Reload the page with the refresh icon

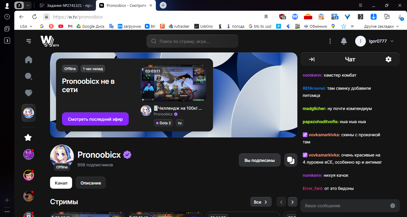[34, 17]
